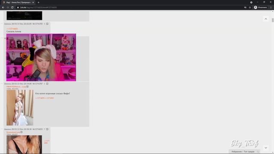Minimize the browser window

[258, 2]
